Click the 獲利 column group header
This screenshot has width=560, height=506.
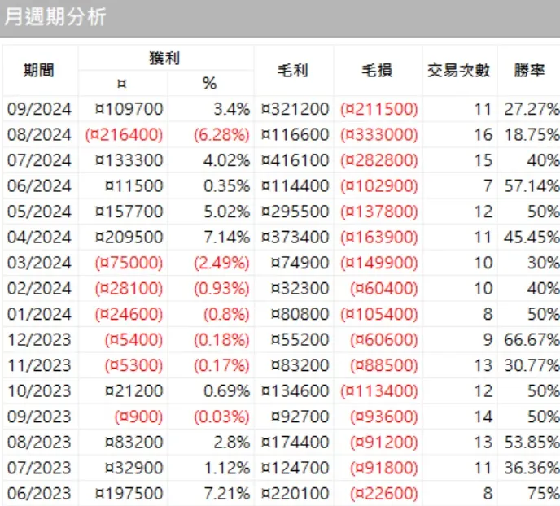click(x=164, y=58)
